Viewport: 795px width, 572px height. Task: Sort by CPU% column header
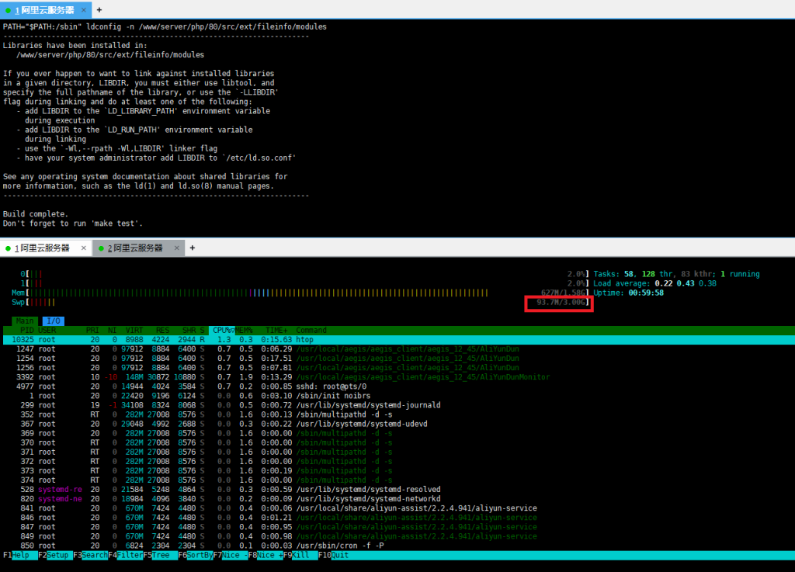(223, 331)
